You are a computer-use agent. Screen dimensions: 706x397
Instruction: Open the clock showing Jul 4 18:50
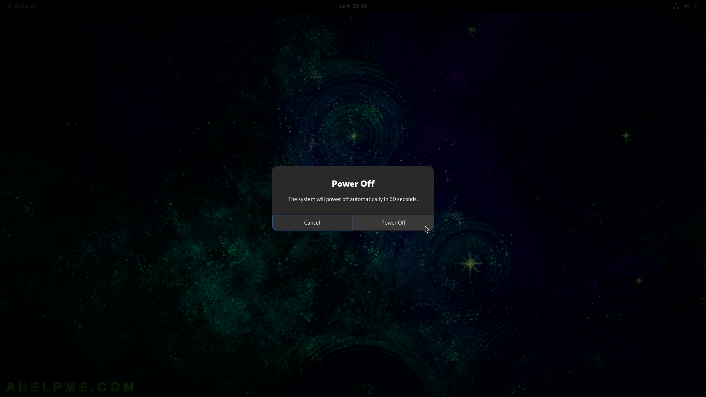pyautogui.click(x=353, y=6)
